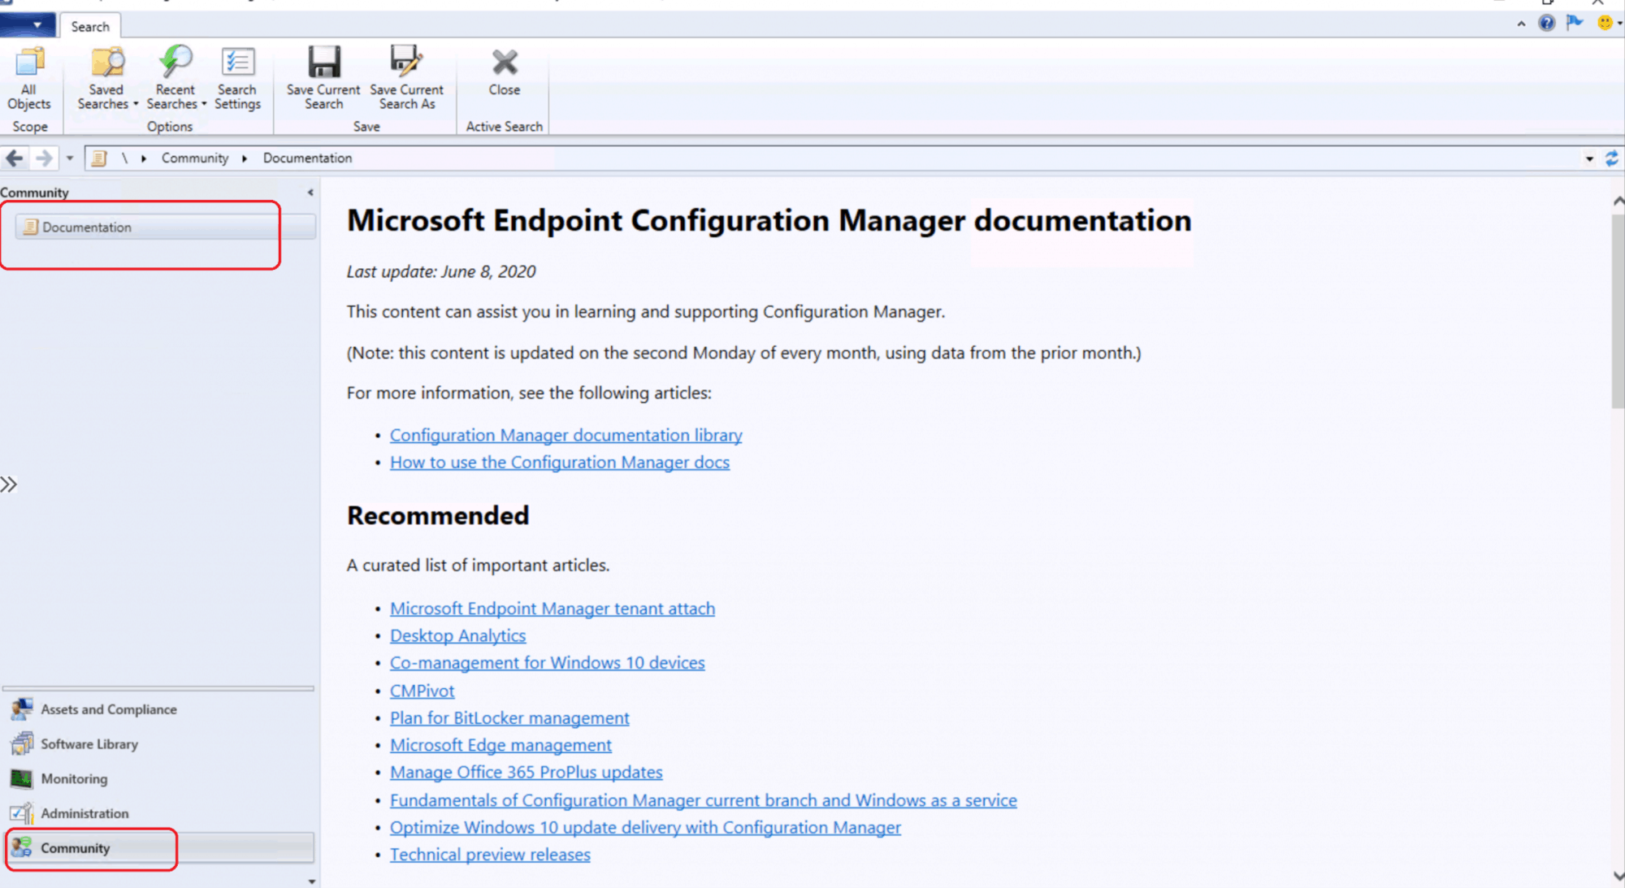Image resolution: width=1625 pixels, height=888 pixels.
Task: Expand the arrow after Community breadcrumb
Action: coord(245,158)
